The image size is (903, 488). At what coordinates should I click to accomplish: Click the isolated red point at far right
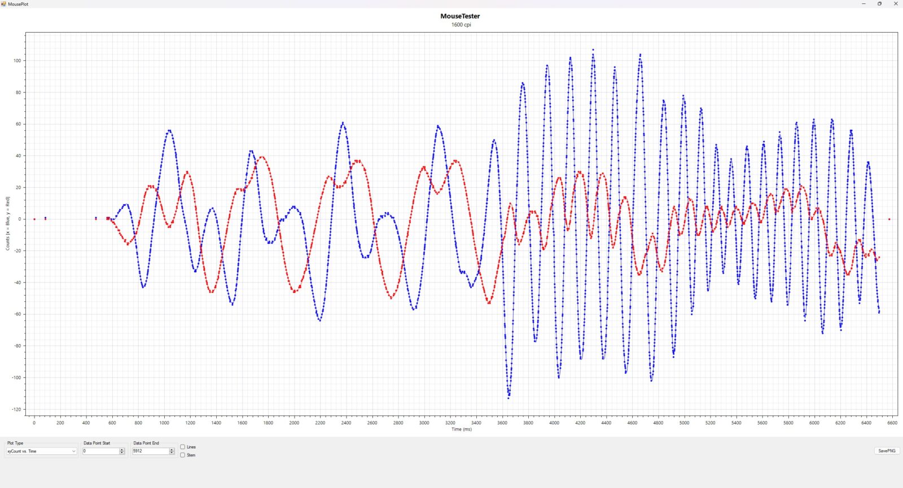889,219
